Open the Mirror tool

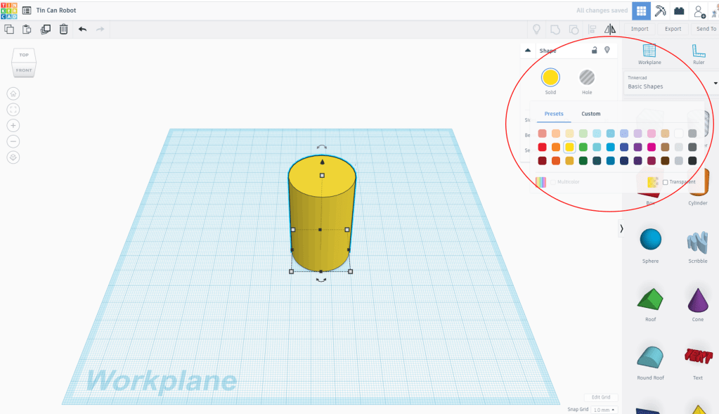610,29
